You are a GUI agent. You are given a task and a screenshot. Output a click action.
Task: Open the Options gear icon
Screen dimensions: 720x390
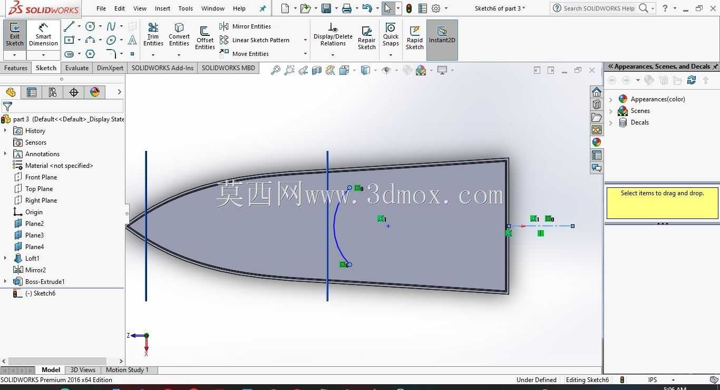(436, 8)
